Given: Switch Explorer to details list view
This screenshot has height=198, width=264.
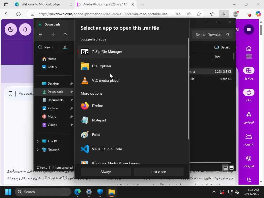Looking at the screenshot, I should coord(225,168).
